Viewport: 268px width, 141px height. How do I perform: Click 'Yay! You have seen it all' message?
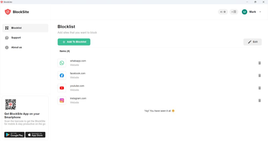[x=159, y=111]
